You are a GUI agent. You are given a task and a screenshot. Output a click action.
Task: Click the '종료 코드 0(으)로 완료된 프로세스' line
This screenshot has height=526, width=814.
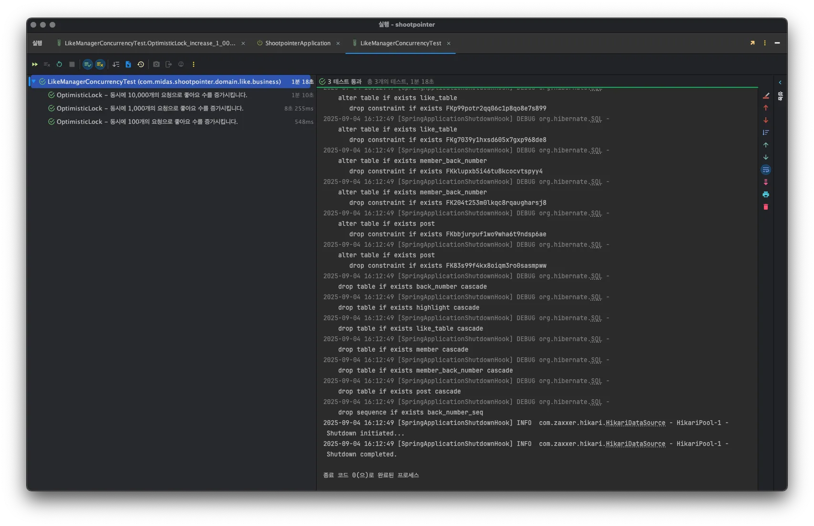371,475
